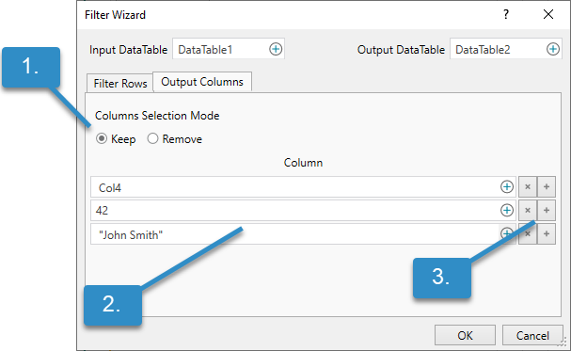Viewport: 571px width, 351px height.
Task: Click plus icon in Input DataTable field
Action: (x=276, y=49)
